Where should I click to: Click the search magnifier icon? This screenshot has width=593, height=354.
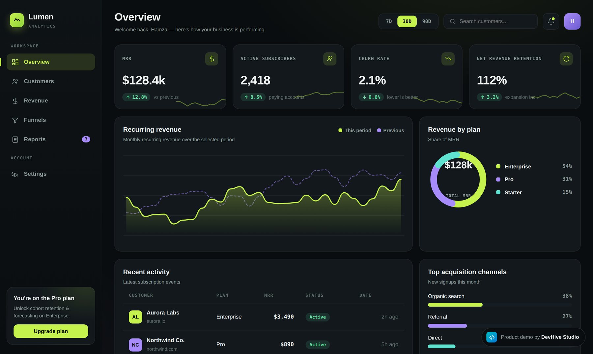[453, 21]
